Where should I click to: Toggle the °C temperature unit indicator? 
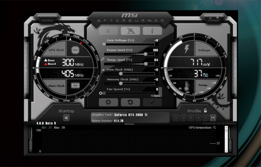point(206,75)
